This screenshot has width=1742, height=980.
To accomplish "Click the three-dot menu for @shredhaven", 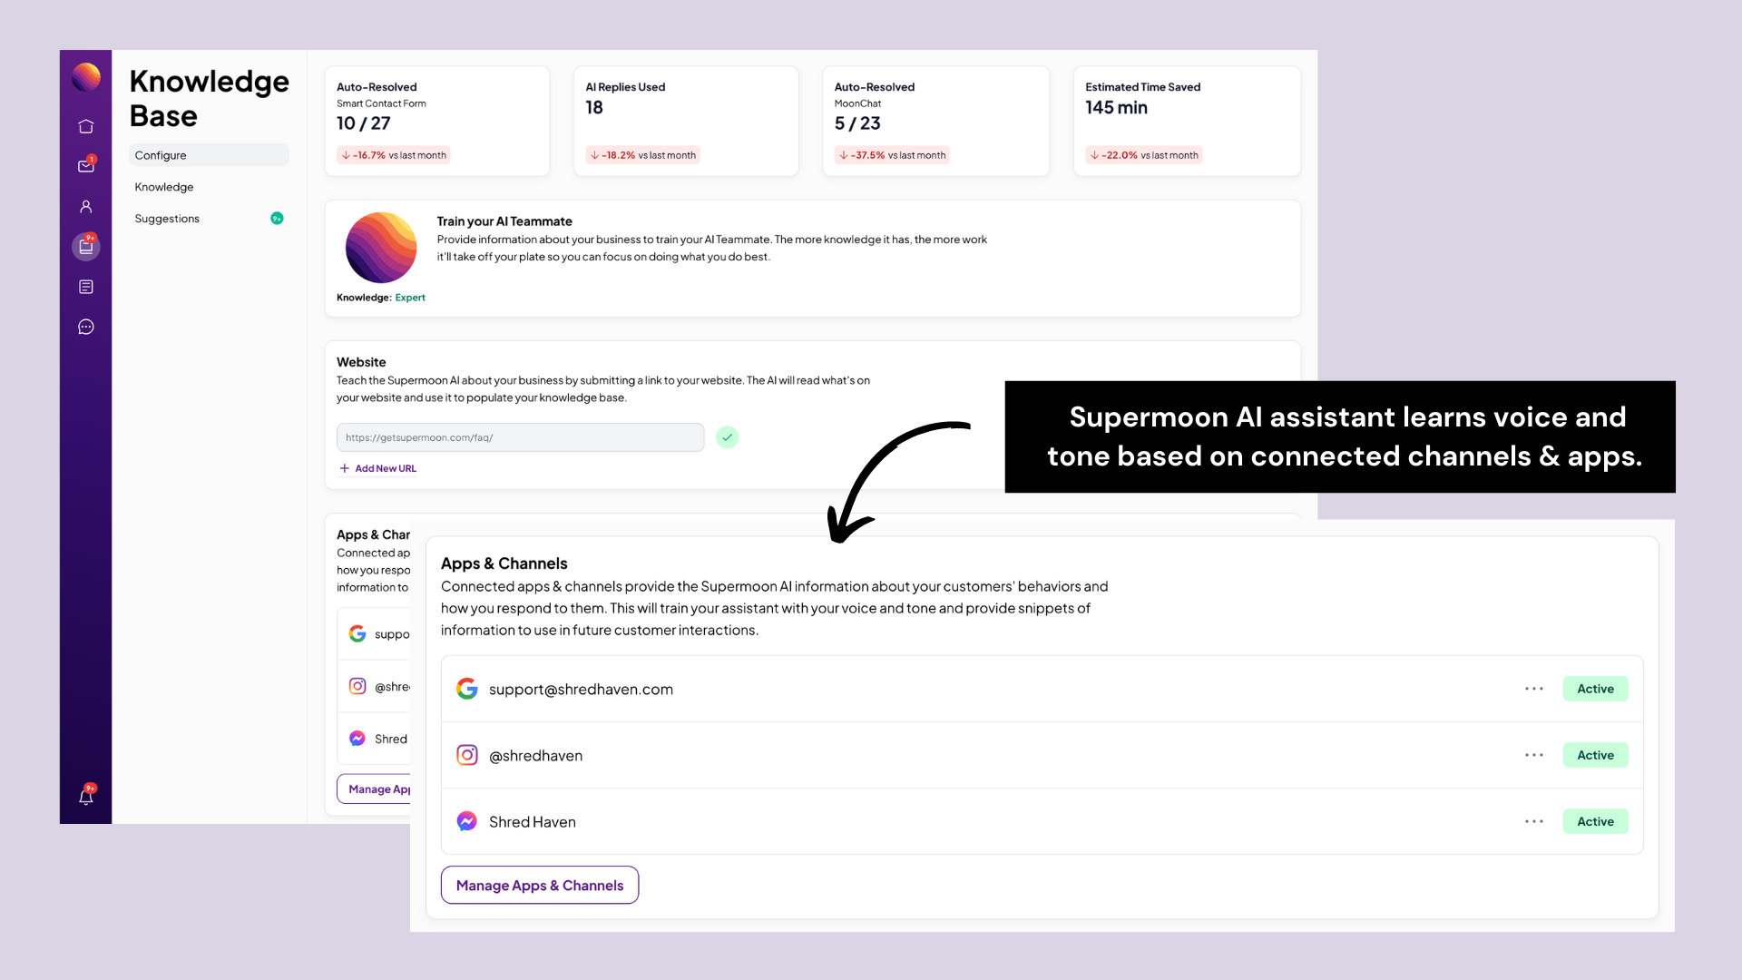I will pyautogui.click(x=1534, y=755).
